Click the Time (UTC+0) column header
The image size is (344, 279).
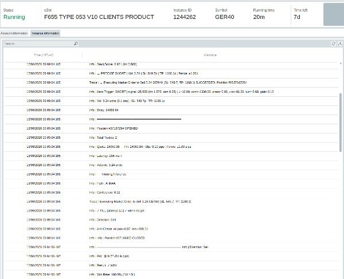(x=44, y=55)
